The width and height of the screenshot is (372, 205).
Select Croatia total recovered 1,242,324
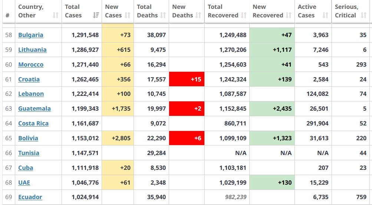(233, 79)
